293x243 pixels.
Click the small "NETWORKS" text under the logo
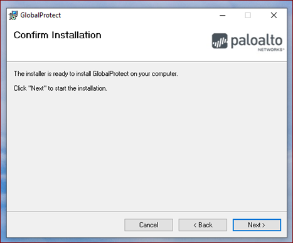click(271, 49)
